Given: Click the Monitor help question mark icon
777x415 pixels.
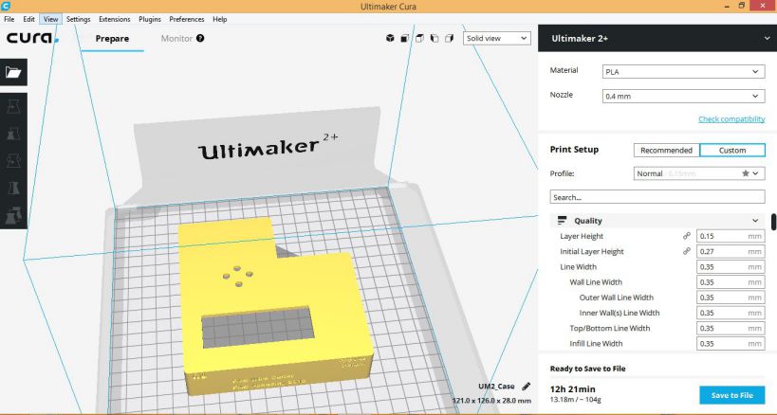Looking at the screenshot, I should pyautogui.click(x=200, y=38).
